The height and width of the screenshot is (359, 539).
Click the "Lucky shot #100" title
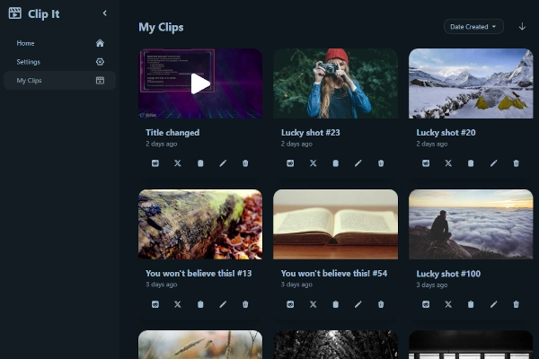click(448, 274)
